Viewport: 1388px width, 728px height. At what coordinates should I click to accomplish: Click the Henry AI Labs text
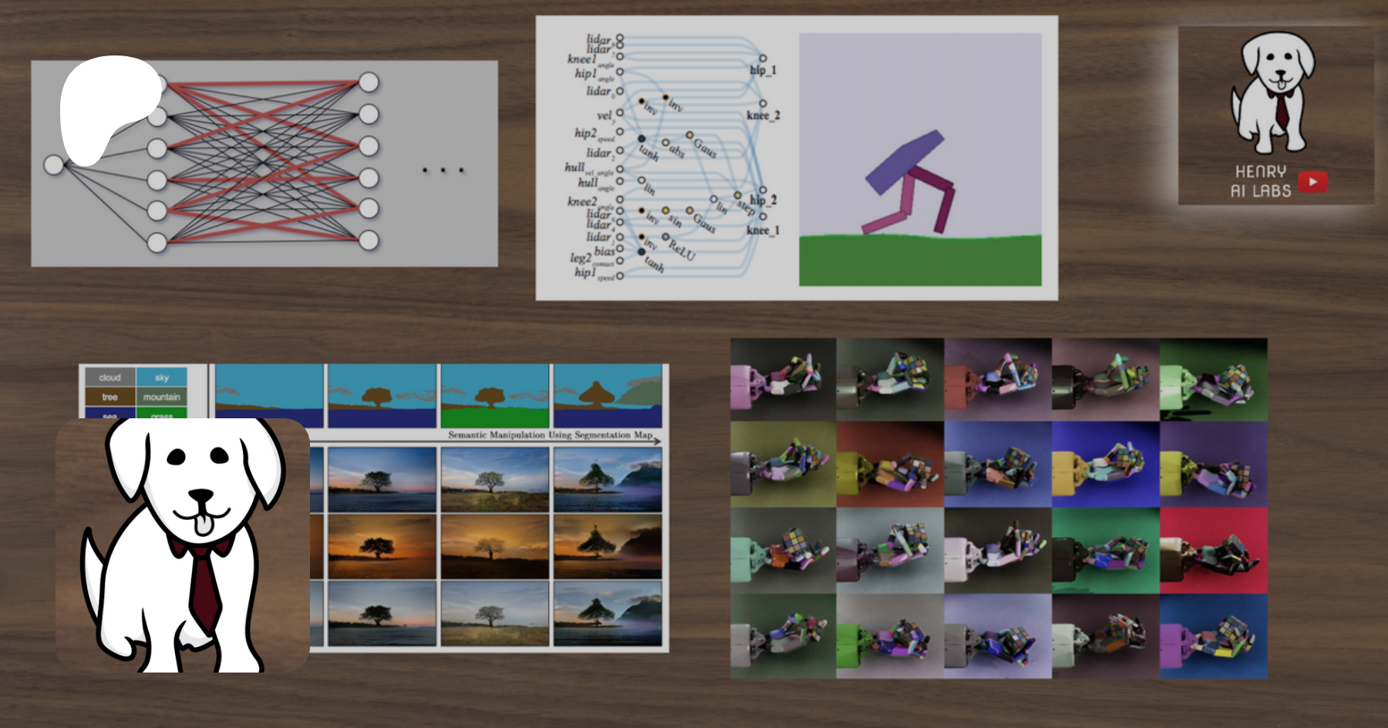click(x=1260, y=182)
